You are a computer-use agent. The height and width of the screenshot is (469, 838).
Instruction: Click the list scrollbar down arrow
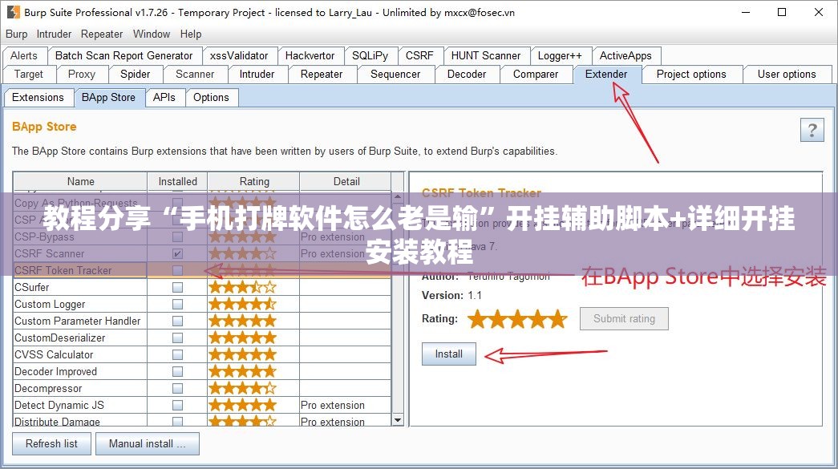(x=397, y=420)
